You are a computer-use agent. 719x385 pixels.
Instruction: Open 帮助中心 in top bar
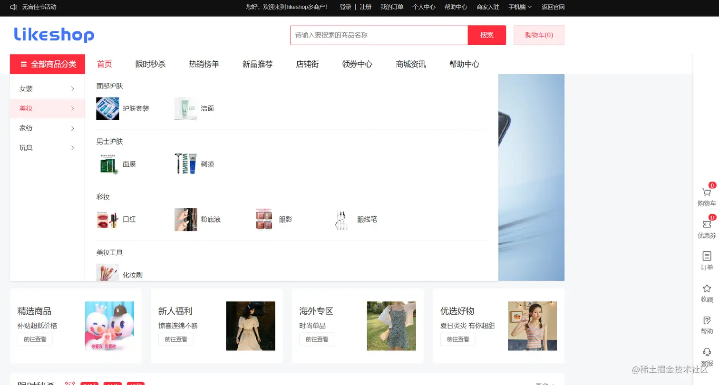pos(456,7)
